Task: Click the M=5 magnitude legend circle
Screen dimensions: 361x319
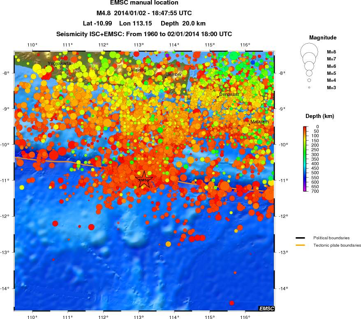Action: click(x=309, y=73)
